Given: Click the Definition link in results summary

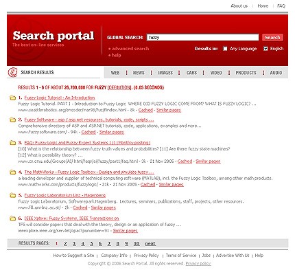Looking at the screenshot, I should coord(119,87).
